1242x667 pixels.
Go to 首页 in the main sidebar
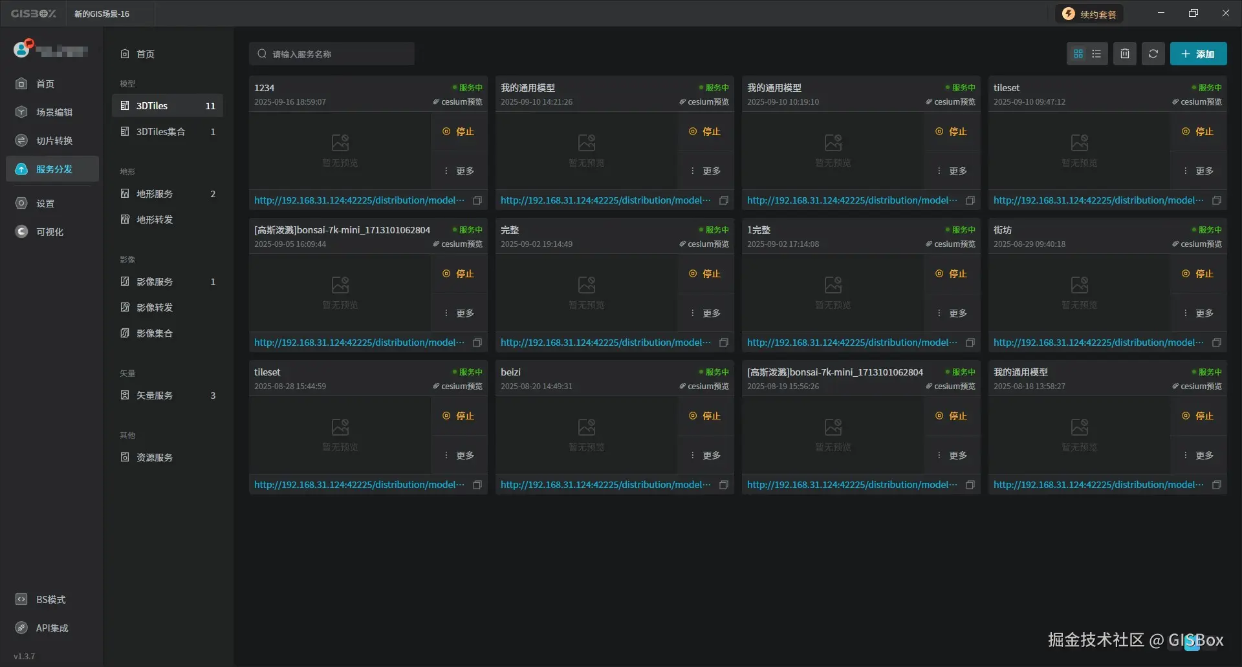52,84
